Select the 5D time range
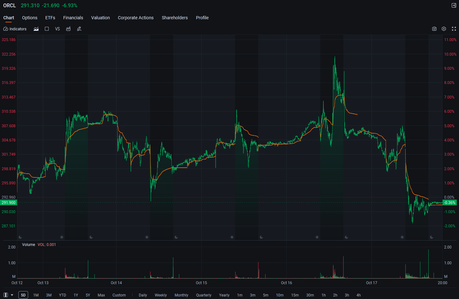This screenshot has width=459, height=299. [23, 295]
